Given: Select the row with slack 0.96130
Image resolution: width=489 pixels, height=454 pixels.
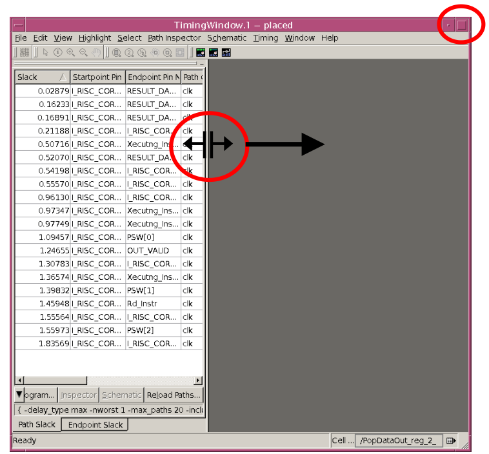Looking at the screenshot, I should tap(109, 197).
